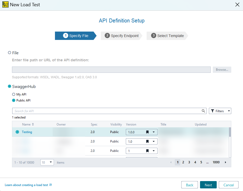Expand the Filters dropdown
Screen dimensions: 243x191
click(x=229, y=111)
